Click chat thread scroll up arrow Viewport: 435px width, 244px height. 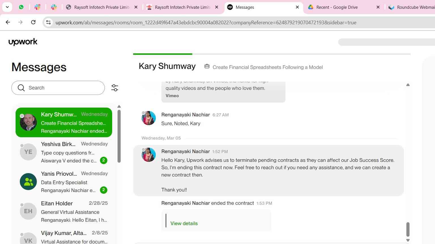tap(408, 85)
